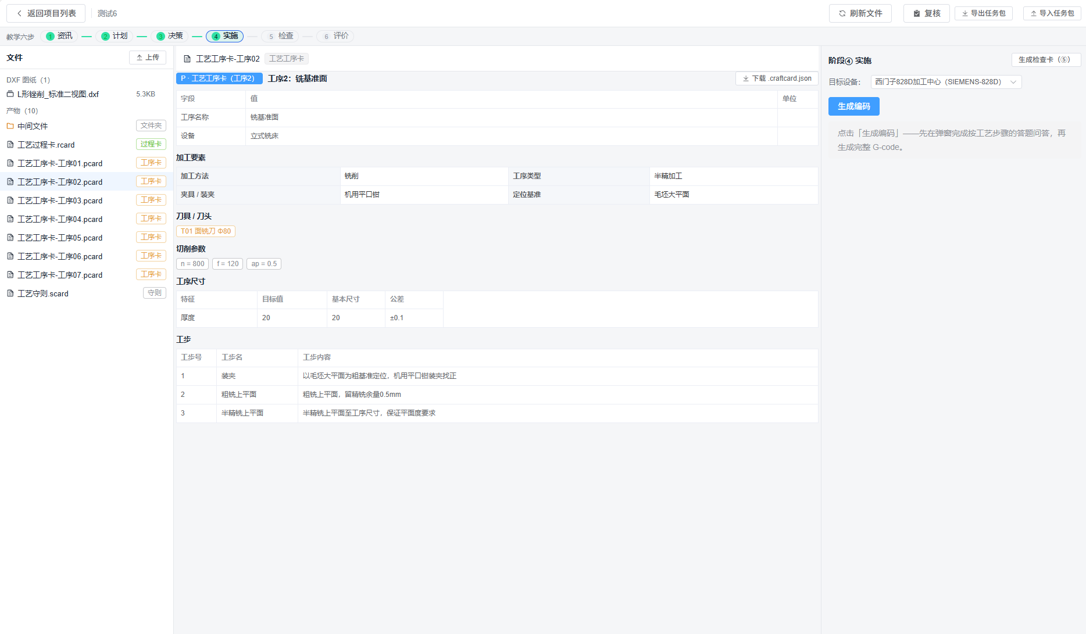Click the 复核 review button

click(x=927, y=13)
